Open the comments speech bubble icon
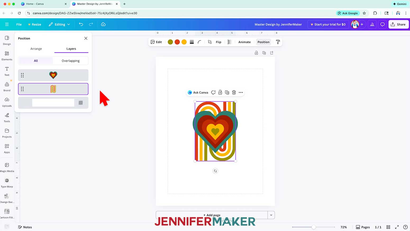 [382, 24]
